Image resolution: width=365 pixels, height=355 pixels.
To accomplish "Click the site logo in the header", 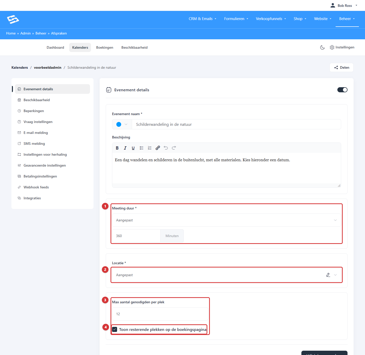I will (13, 20).
